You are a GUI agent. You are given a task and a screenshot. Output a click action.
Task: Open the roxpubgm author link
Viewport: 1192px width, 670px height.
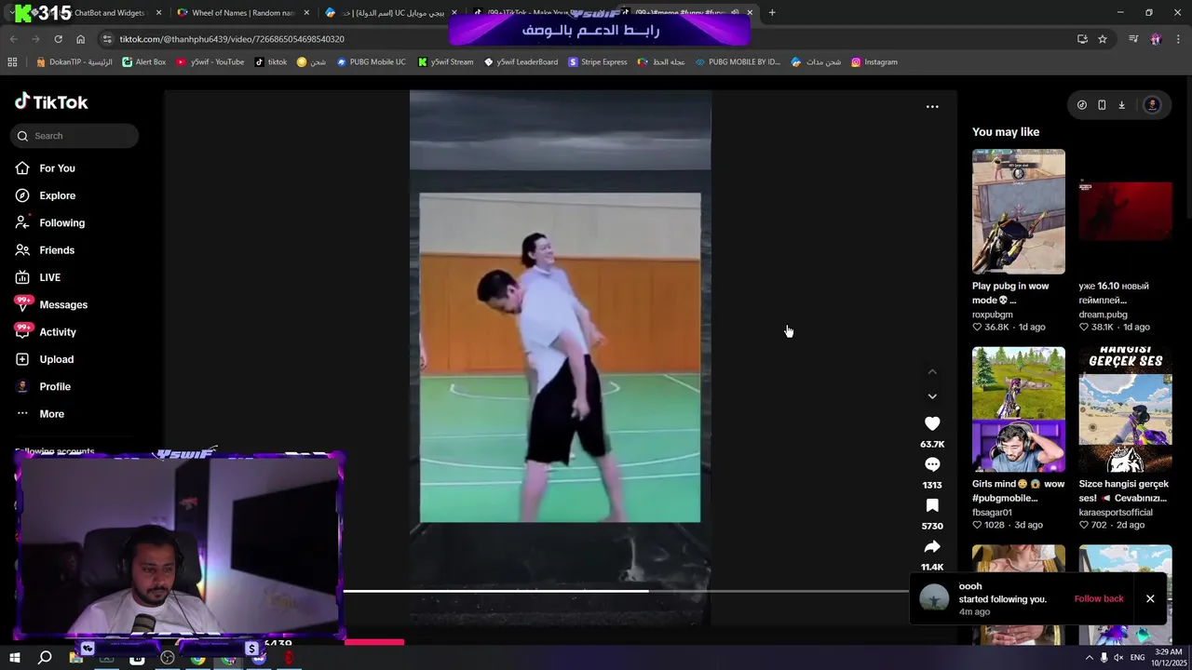[x=992, y=315]
